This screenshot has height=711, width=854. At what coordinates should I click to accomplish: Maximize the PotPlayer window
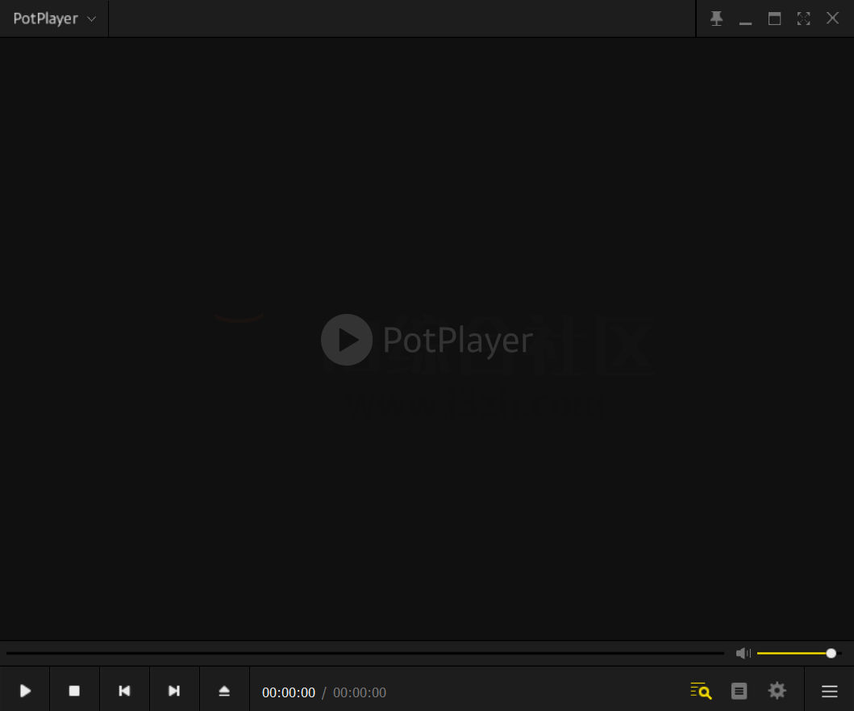774,19
